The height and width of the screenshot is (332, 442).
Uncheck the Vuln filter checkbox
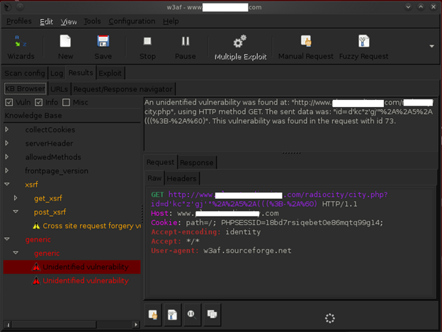pyautogui.click(x=9, y=103)
